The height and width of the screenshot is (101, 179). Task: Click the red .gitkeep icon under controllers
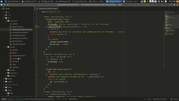click(11, 24)
